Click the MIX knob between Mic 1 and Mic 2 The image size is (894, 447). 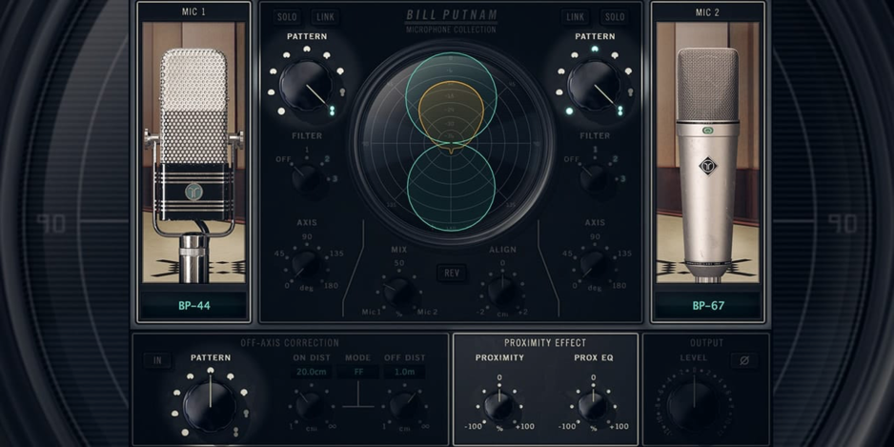tap(399, 293)
